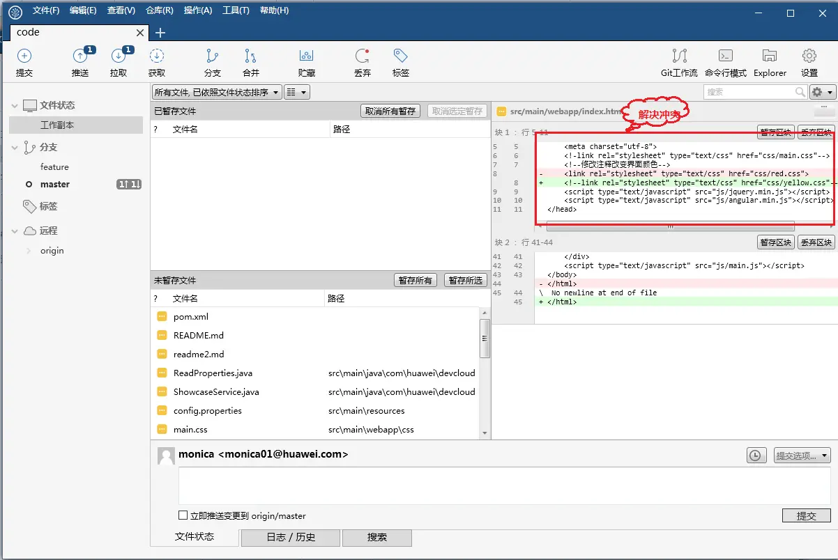This screenshot has width=838, height=560.
Task: Expand the origin remote node
Action: pyautogui.click(x=29, y=251)
